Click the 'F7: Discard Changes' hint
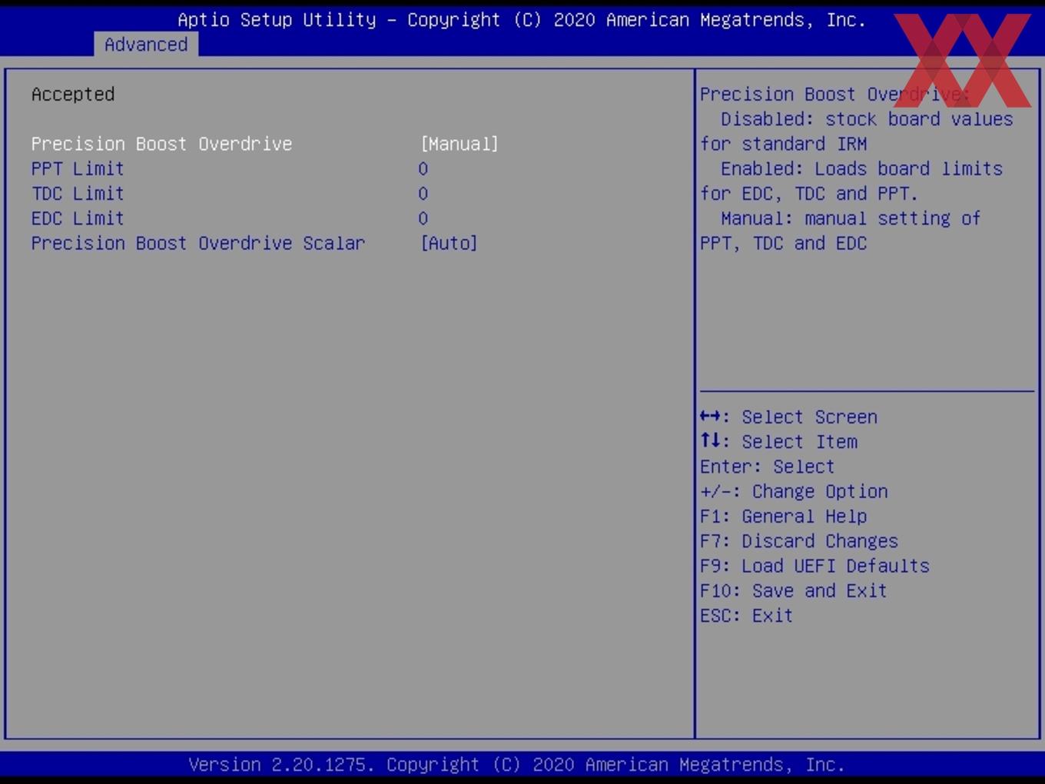 (799, 541)
